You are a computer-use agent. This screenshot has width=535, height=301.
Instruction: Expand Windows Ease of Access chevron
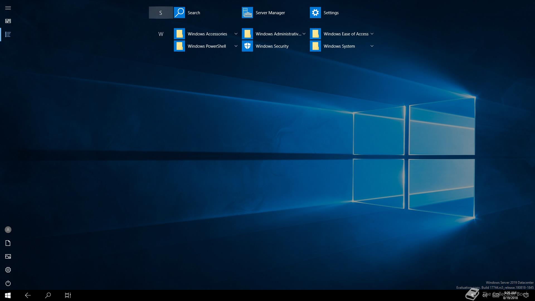coord(372,34)
